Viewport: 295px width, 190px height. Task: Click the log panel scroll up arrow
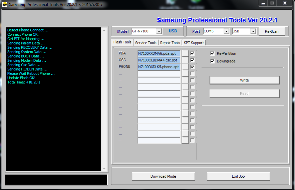(x=104, y=30)
